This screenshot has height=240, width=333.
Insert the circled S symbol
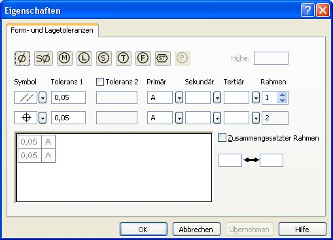(104, 58)
